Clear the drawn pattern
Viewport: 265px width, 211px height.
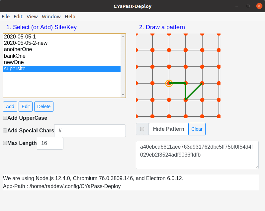coord(197,129)
